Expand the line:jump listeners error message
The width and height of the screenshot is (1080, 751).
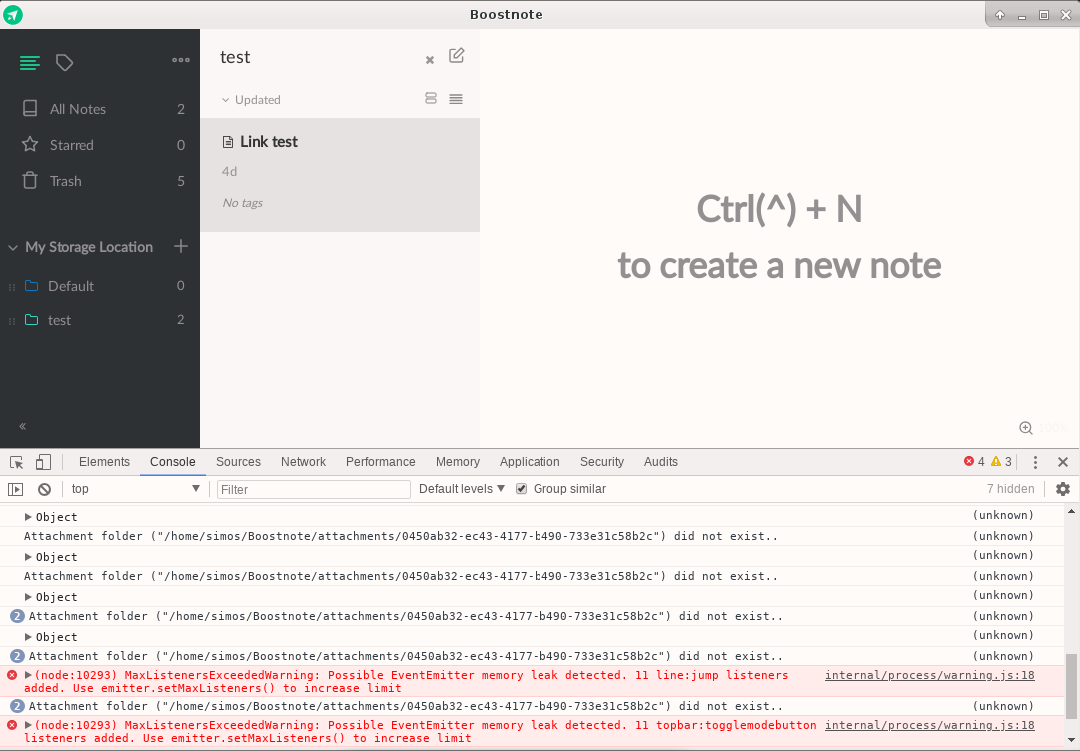click(x=28, y=675)
